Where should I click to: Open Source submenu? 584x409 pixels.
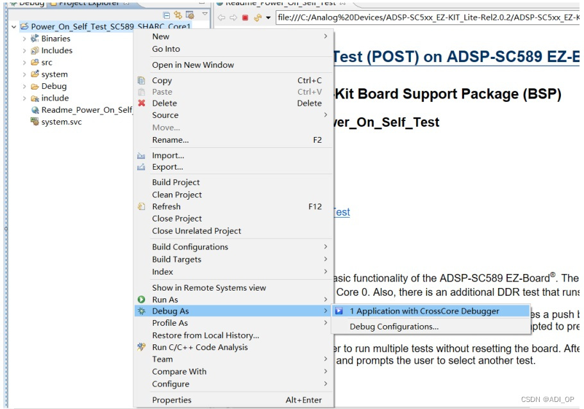click(x=233, y=115)
